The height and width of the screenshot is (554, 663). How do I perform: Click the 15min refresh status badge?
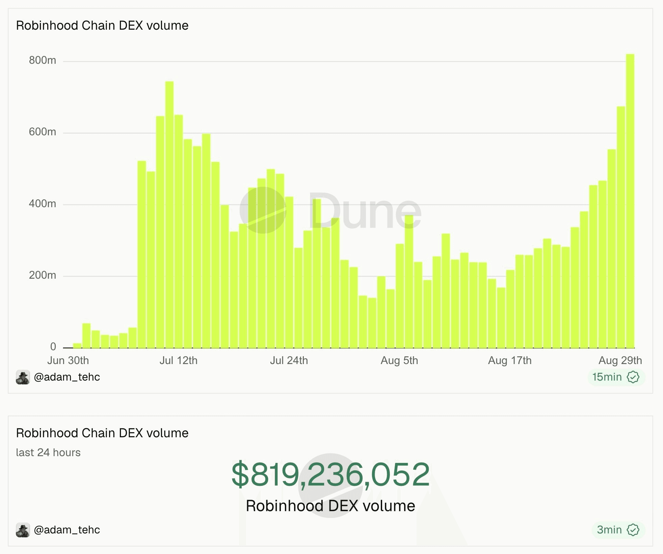click(616, 377)
